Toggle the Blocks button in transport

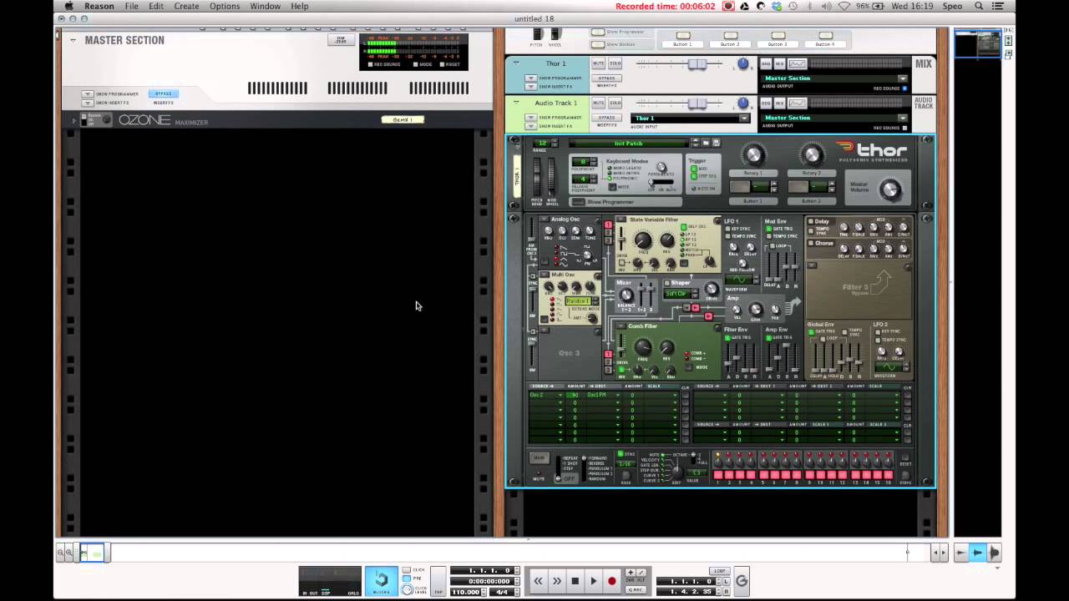pos(381,581)
